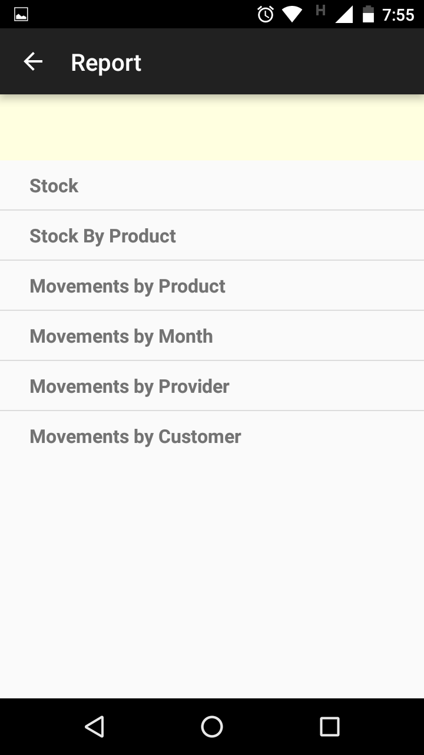Click the dark Report header bar
424x755 pixels.
[x=212, y=61]
